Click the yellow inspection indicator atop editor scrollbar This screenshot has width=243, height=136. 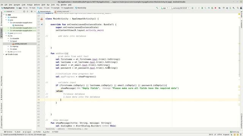239,14
